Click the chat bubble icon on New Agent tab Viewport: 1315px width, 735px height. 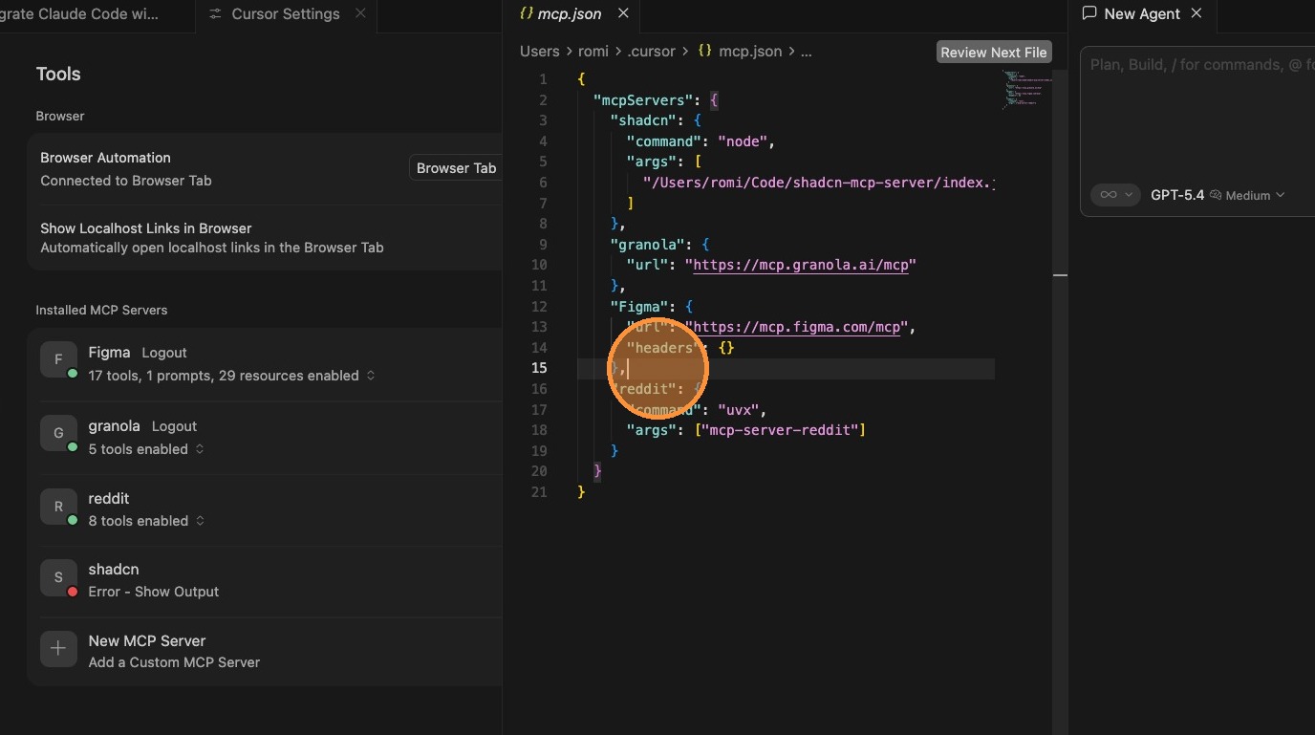click(x=1089, y=13)
